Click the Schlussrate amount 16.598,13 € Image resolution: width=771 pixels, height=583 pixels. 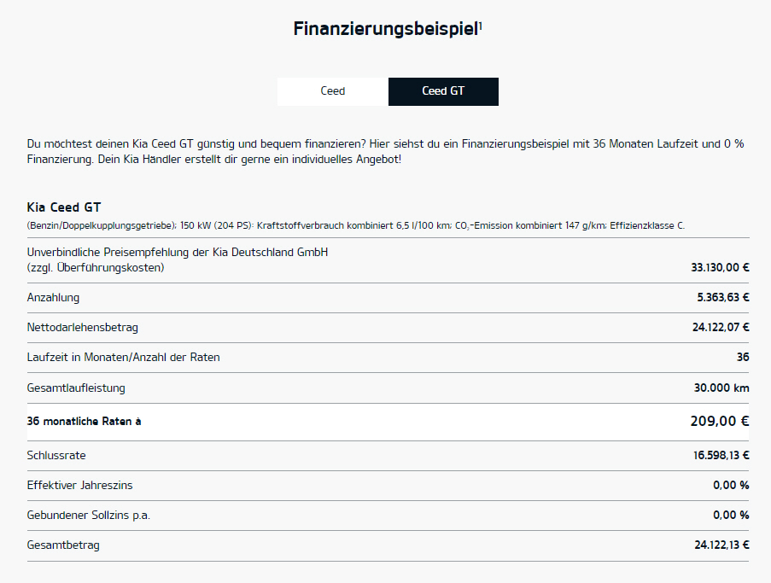pos(720,456)
